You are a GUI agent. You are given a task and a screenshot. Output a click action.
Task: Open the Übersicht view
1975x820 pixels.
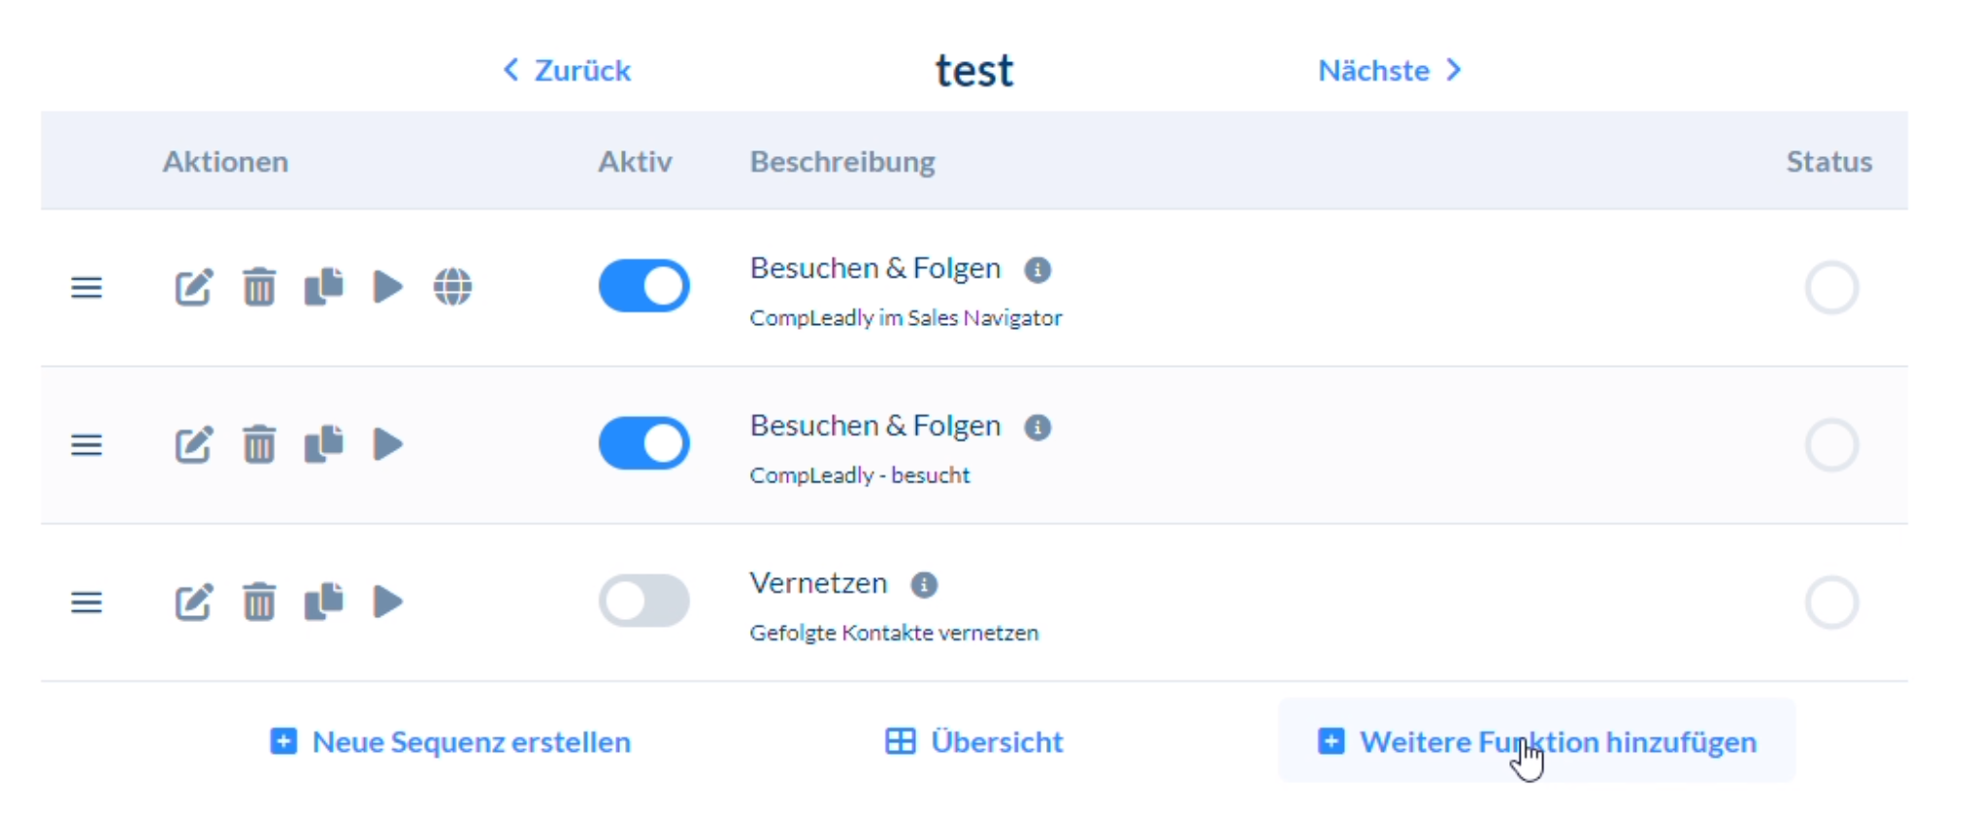tap(974, 742)
